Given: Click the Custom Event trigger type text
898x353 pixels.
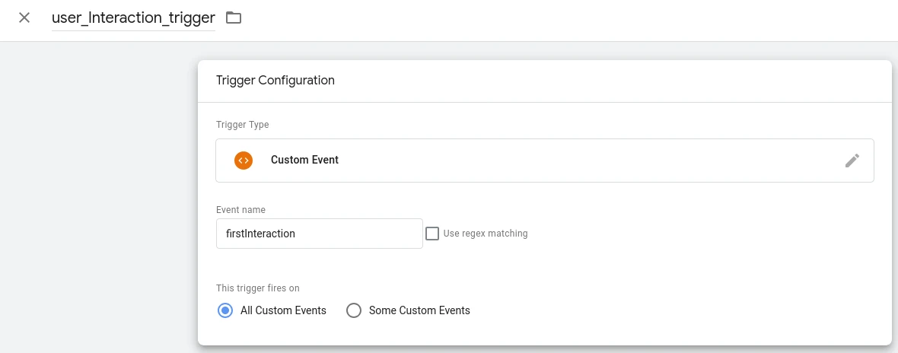Looking at the screenshot, I should [304, 161].
